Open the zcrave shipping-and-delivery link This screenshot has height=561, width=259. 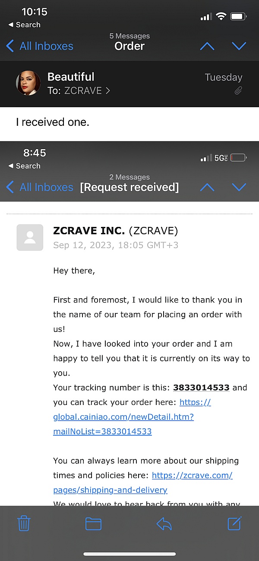(x=143, y=482)
